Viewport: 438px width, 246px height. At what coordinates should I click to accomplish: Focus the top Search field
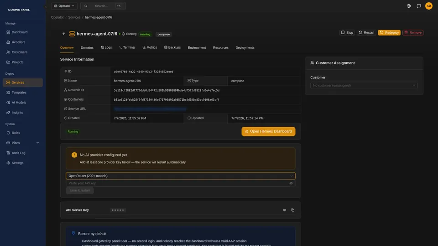(x=103, y=6)
